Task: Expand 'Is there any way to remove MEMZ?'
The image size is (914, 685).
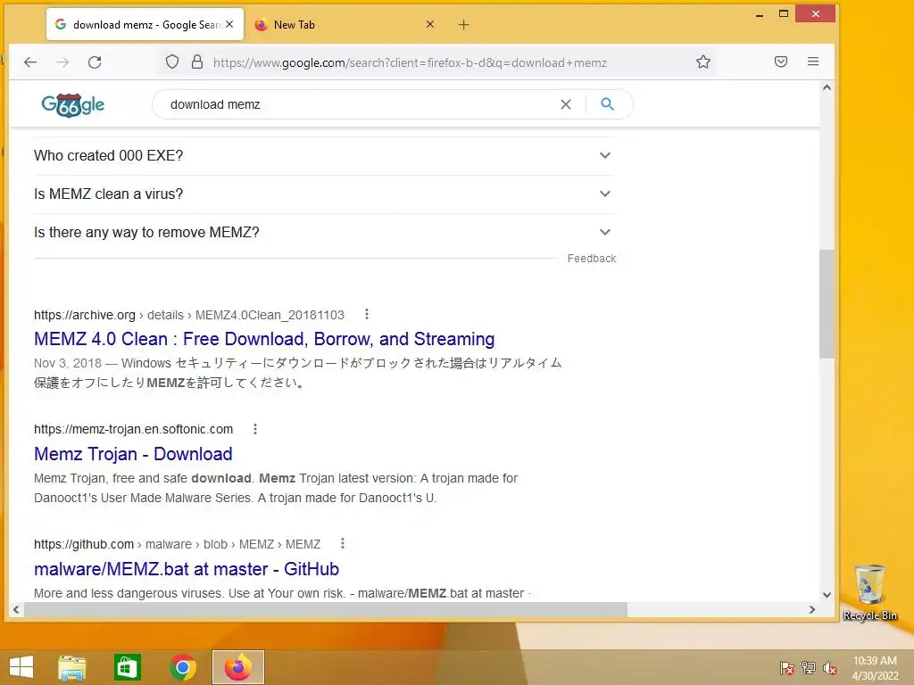Action: coord(323,233)
